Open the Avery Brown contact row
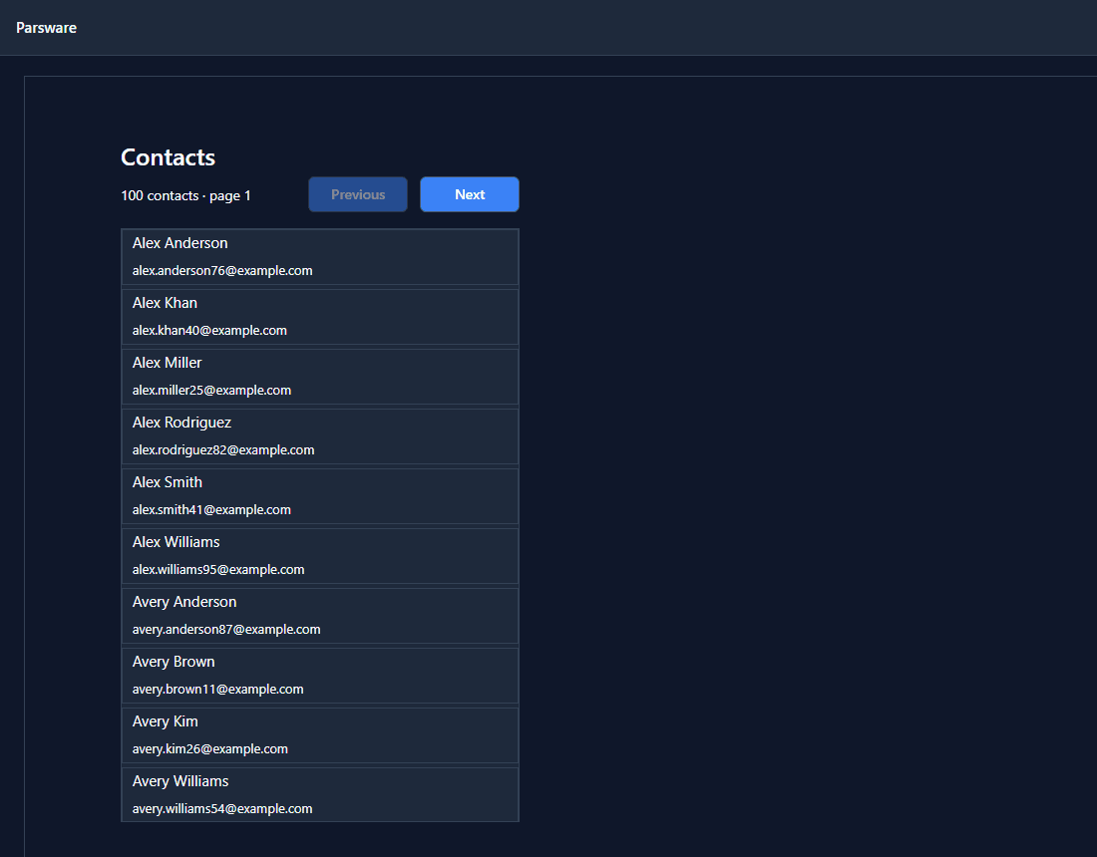The image size is (1097, 857). pyautogui.click(x=320, y=676)
